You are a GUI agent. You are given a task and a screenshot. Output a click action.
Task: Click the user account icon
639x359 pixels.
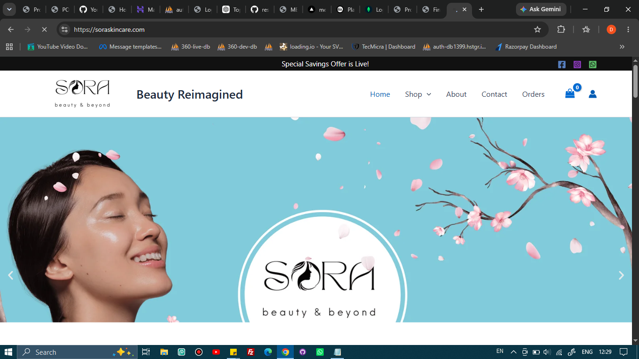tap(593, 94)
